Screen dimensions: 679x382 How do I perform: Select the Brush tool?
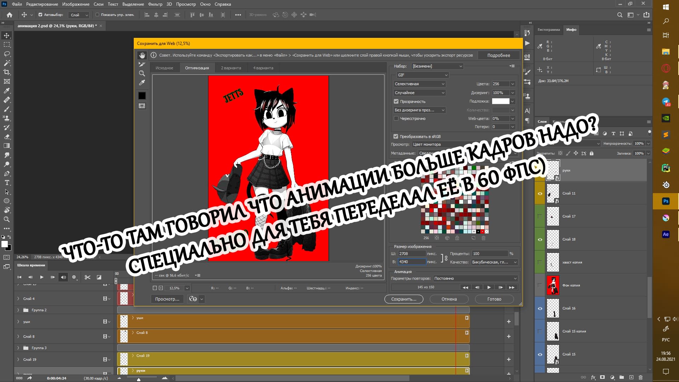point(7,109)
